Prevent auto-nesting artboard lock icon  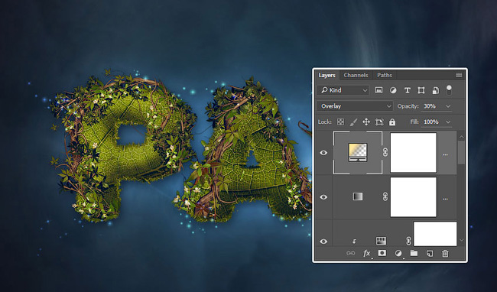point(379,122)
